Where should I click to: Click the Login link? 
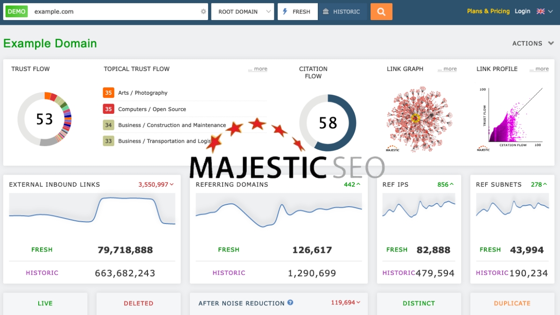pyautogui.click(x=522, y=11)
